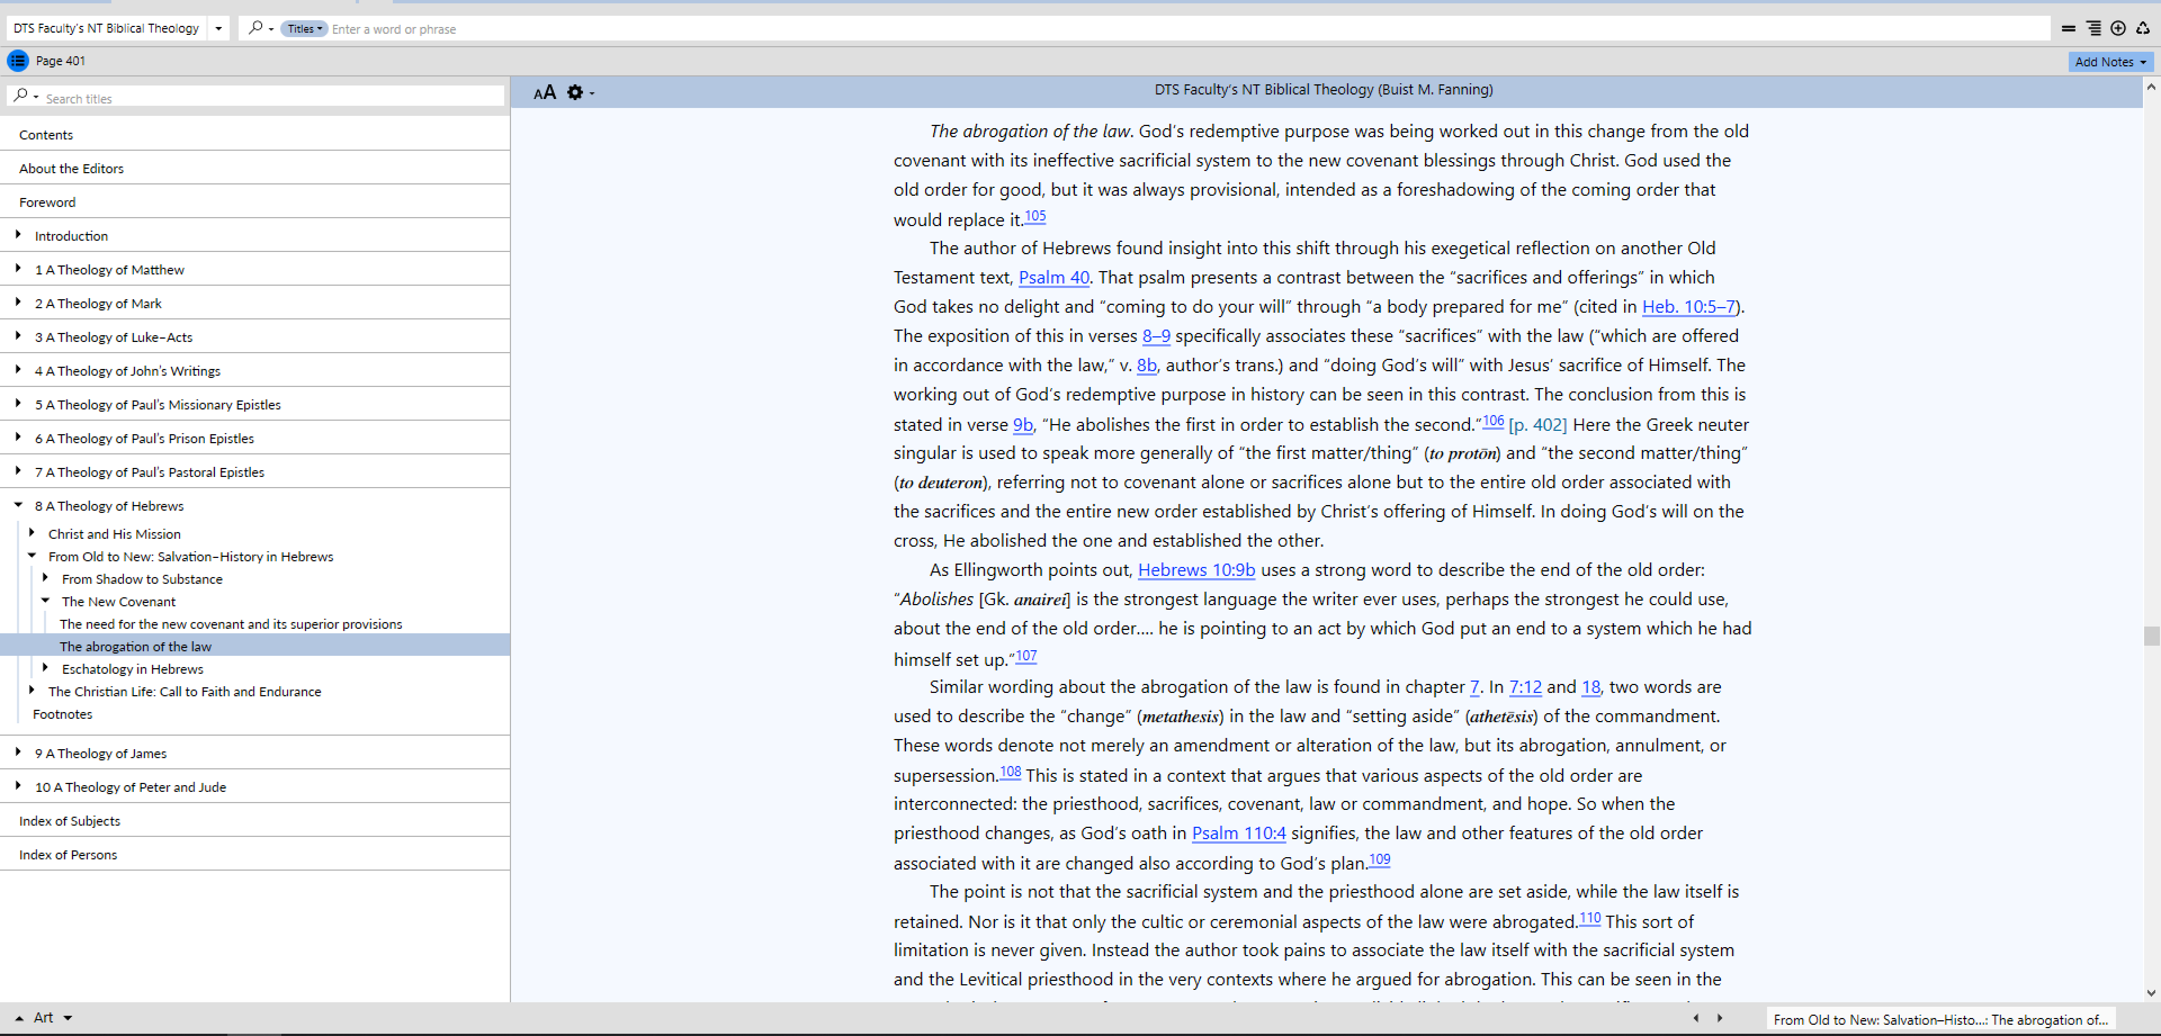2161x1036 pixels.
Task: Open the Titles search scope dropdown
Action: [304, 29]
